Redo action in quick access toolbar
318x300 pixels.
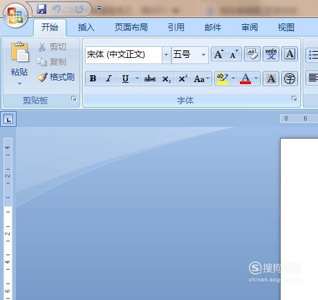pyautogui.click(x=79, y=9)
